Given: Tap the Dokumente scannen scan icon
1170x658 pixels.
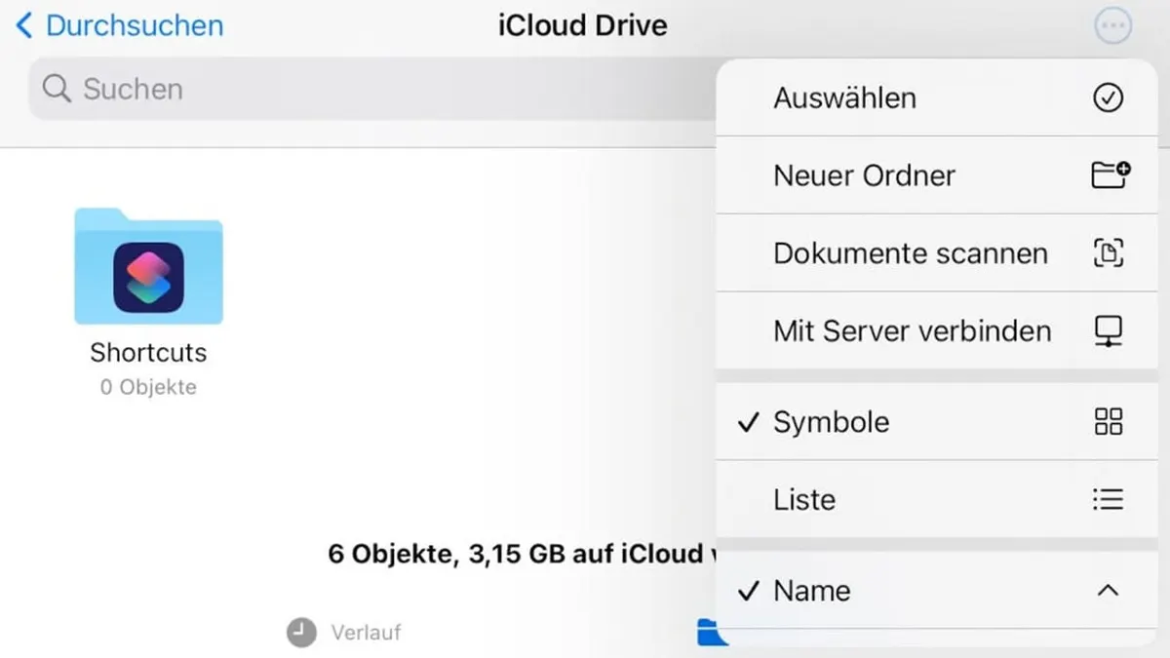Looking at the screenshot, I should (x=1108, y=252).
